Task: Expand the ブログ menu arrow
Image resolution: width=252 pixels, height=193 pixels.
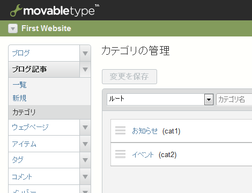Action: [x=85, y=53]
